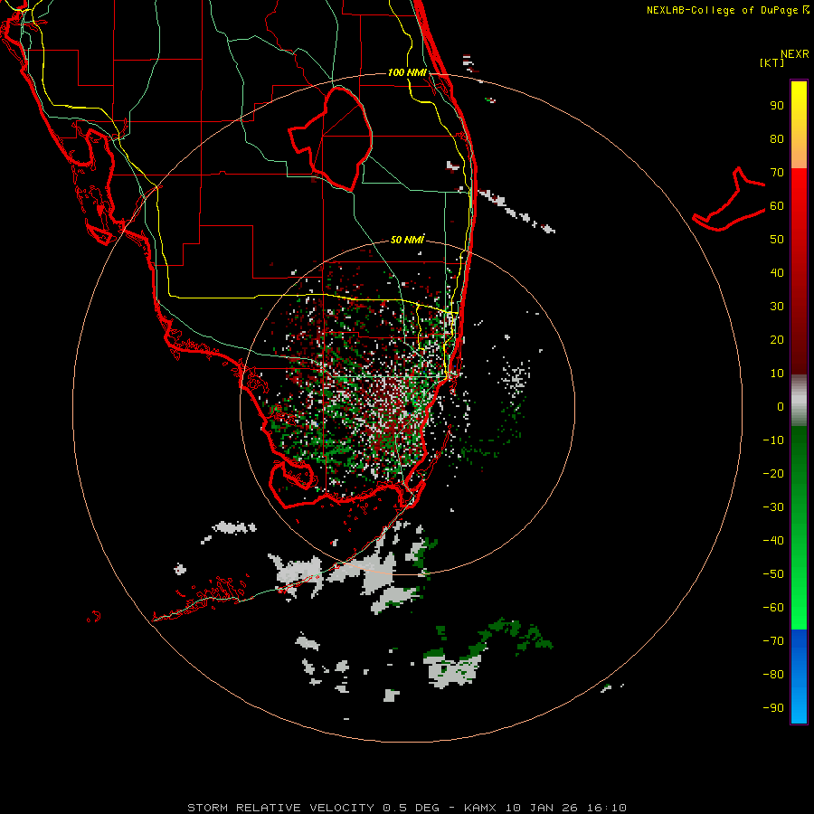Click the -10 value on the velocity scale

(x=773, y=440)
